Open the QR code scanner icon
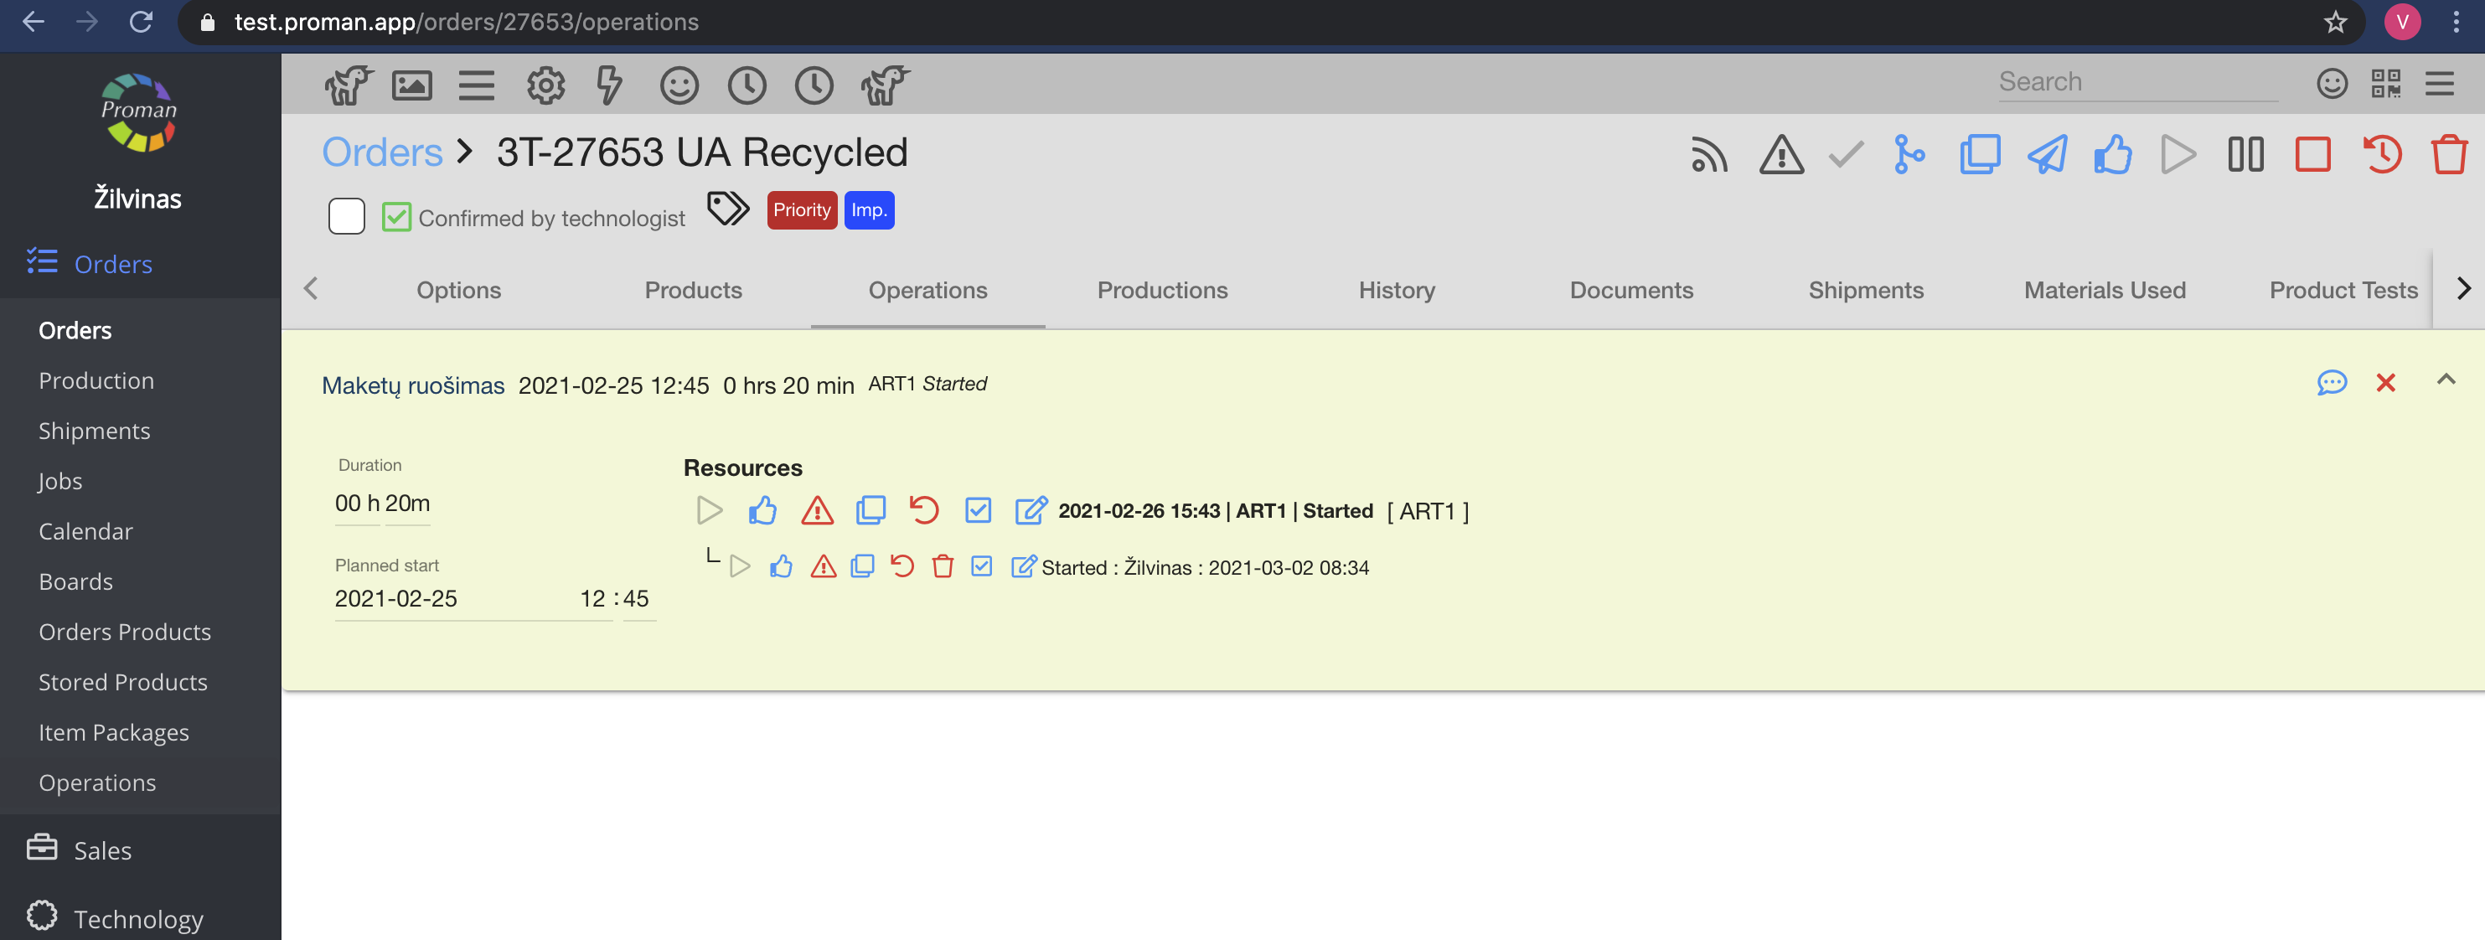 click(x=2384, y=84)
